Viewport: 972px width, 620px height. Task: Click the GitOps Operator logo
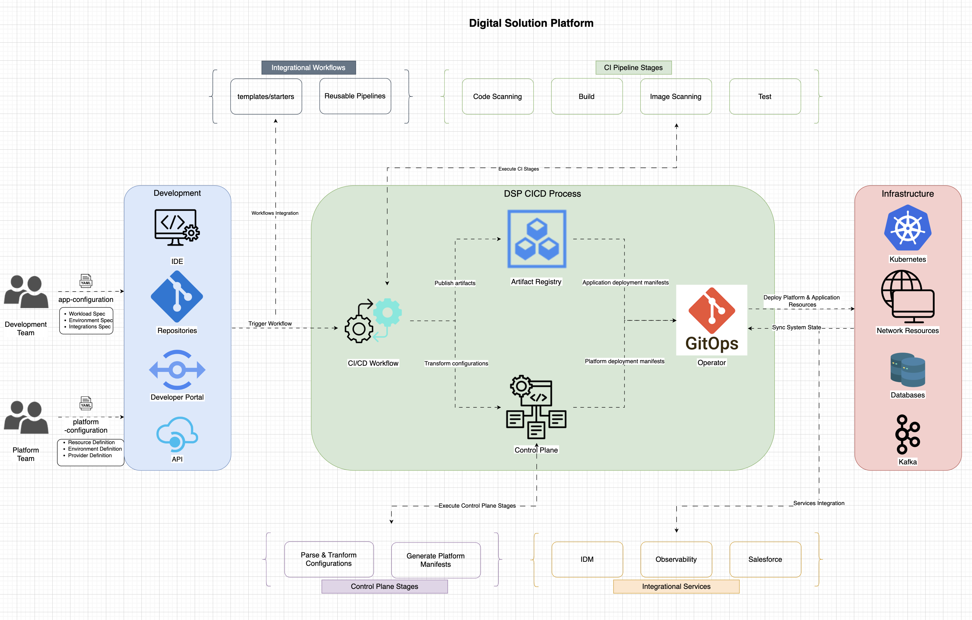coord(712,320)
